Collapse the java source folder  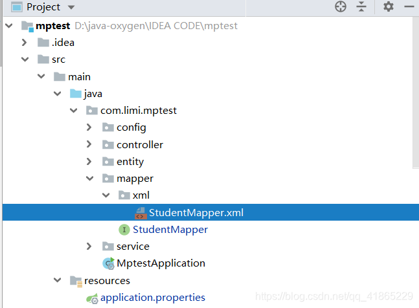point(58,94)
